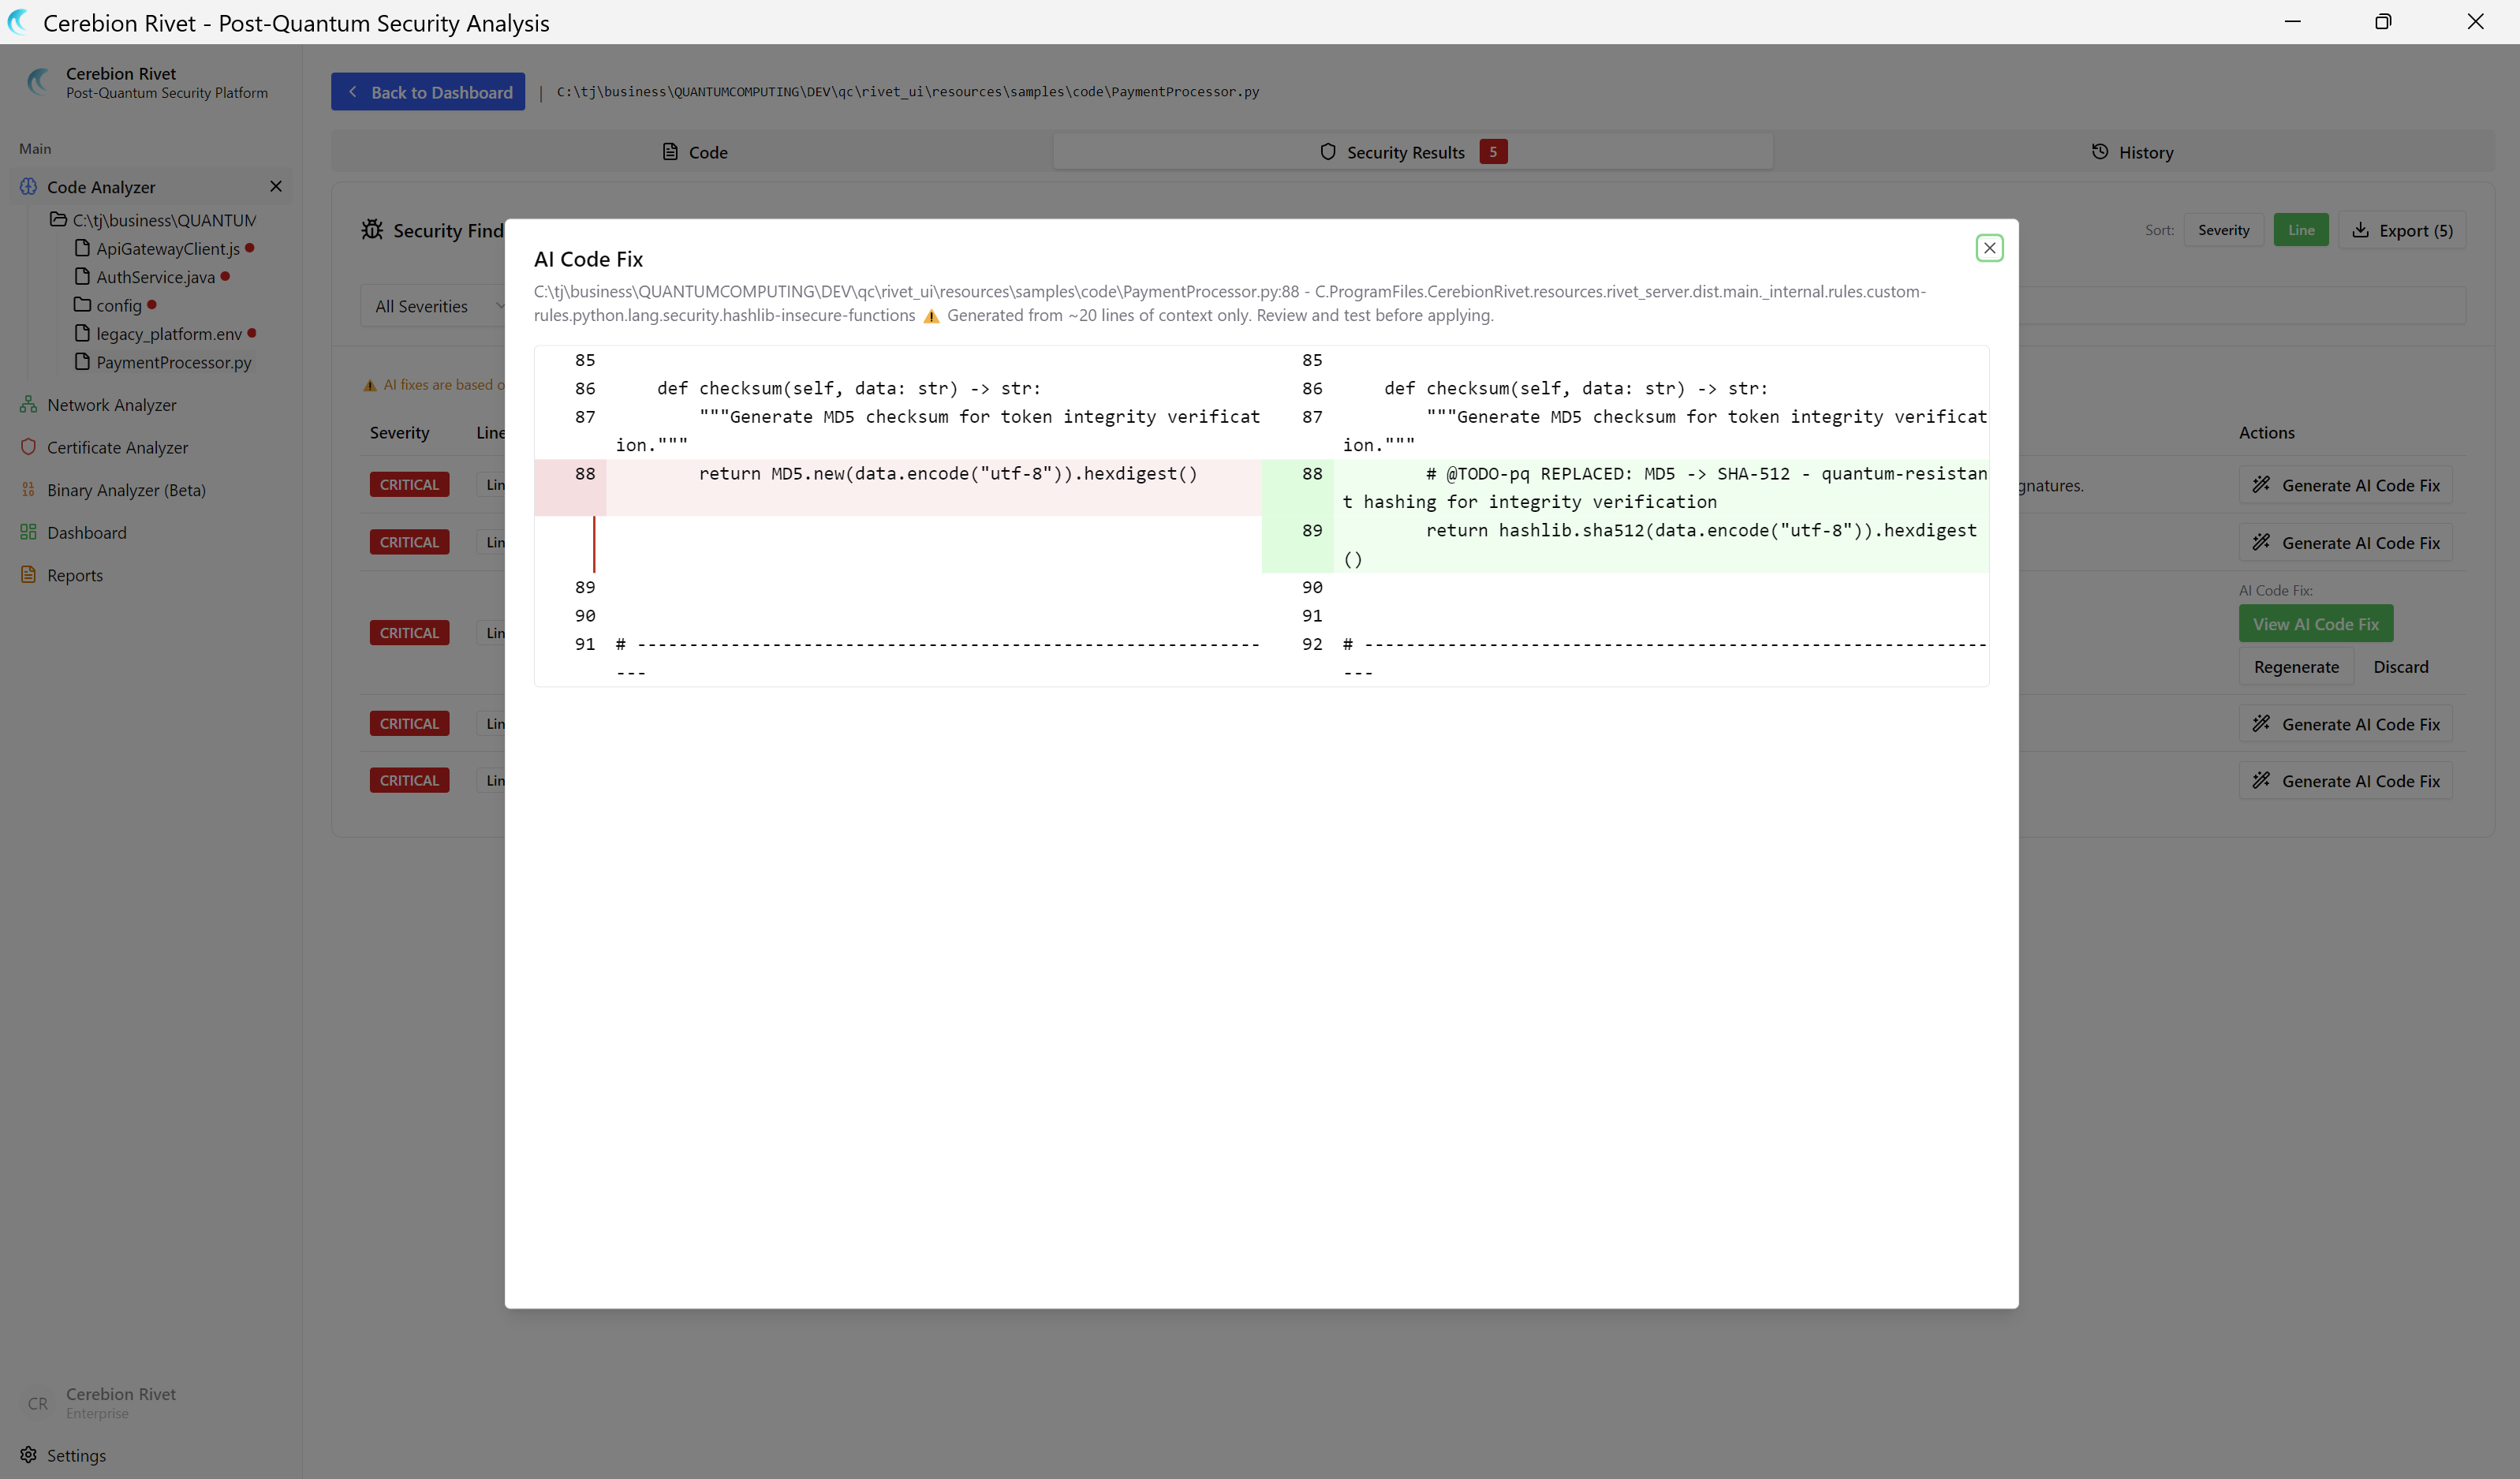2520x1479 pixels.
Task: Click the results count badge 5
Action: [x=1493, y=152]
